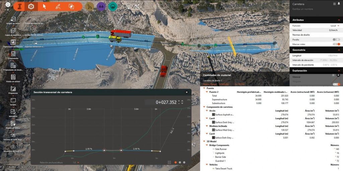Open Capas de superficie tool
The width and height of the screenshot is (343, 171).
coord(13,31)
